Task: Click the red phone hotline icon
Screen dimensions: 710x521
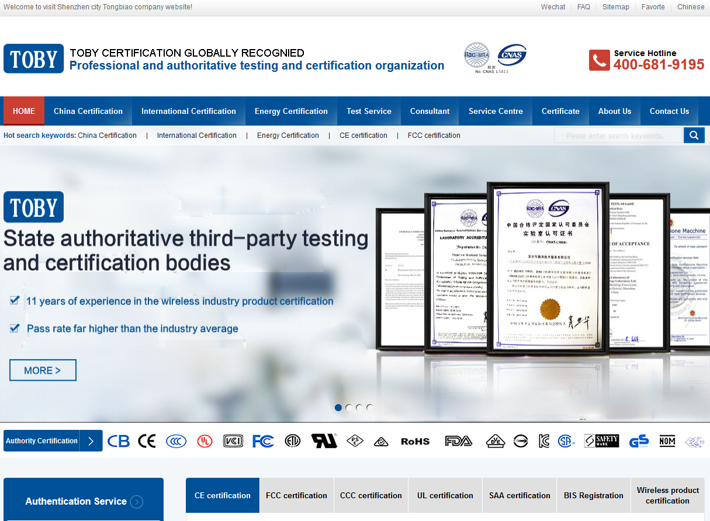Action: (x=599, y=60)
